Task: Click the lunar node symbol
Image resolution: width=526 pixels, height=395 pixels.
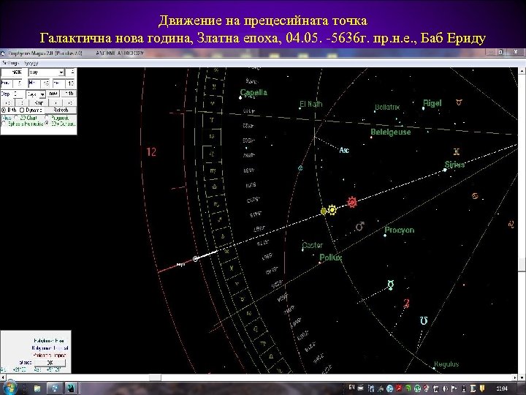Action: (x=424, y=320)
